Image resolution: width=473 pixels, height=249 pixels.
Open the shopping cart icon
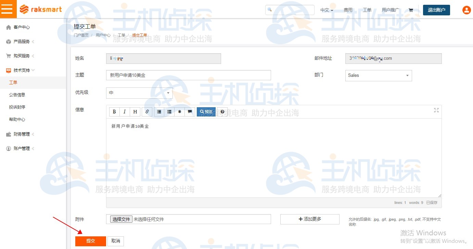pyautogui.click(x=411, y=10)
